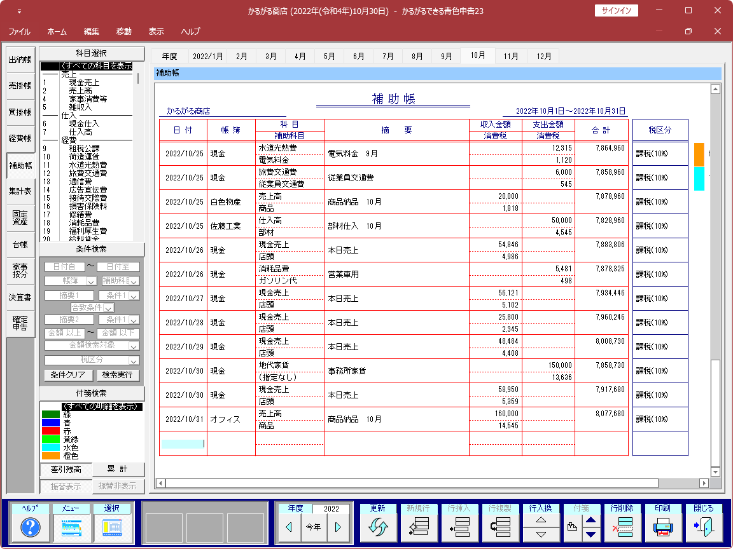The image size is (733, 549).
Task: Open the Help question mark icon
Action: click(31, 527)
